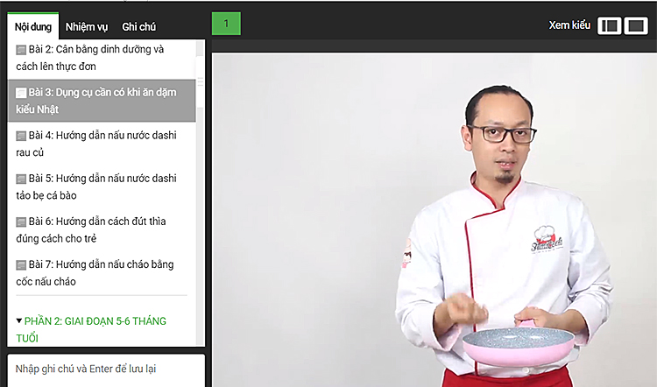This screenshot has width=657, height=387.
Task: Select the sidebar layout view icon
Action: [x=609, y=26]
